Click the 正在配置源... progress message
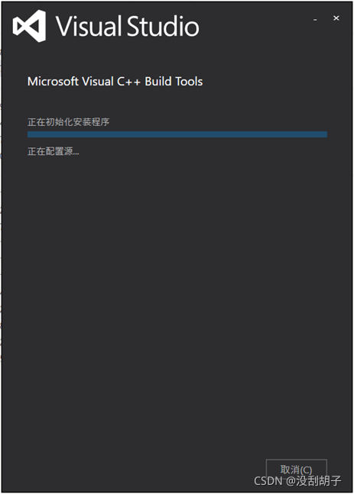The width and height of the screenshot is (354, 494). tap(54, 151)
